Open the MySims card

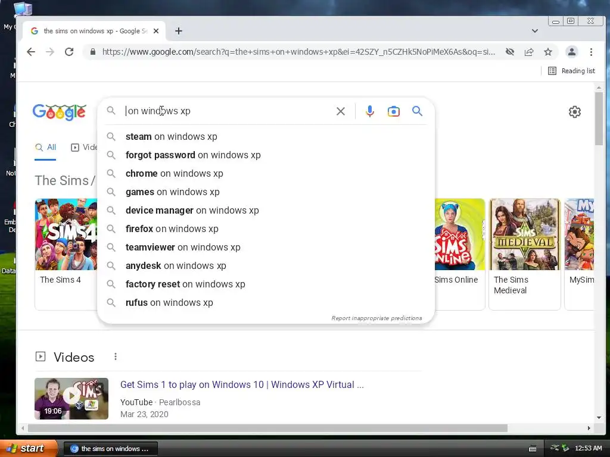579,254
